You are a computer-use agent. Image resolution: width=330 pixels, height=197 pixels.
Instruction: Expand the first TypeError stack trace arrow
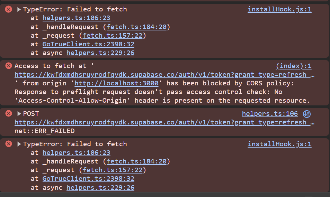point(19,9)
